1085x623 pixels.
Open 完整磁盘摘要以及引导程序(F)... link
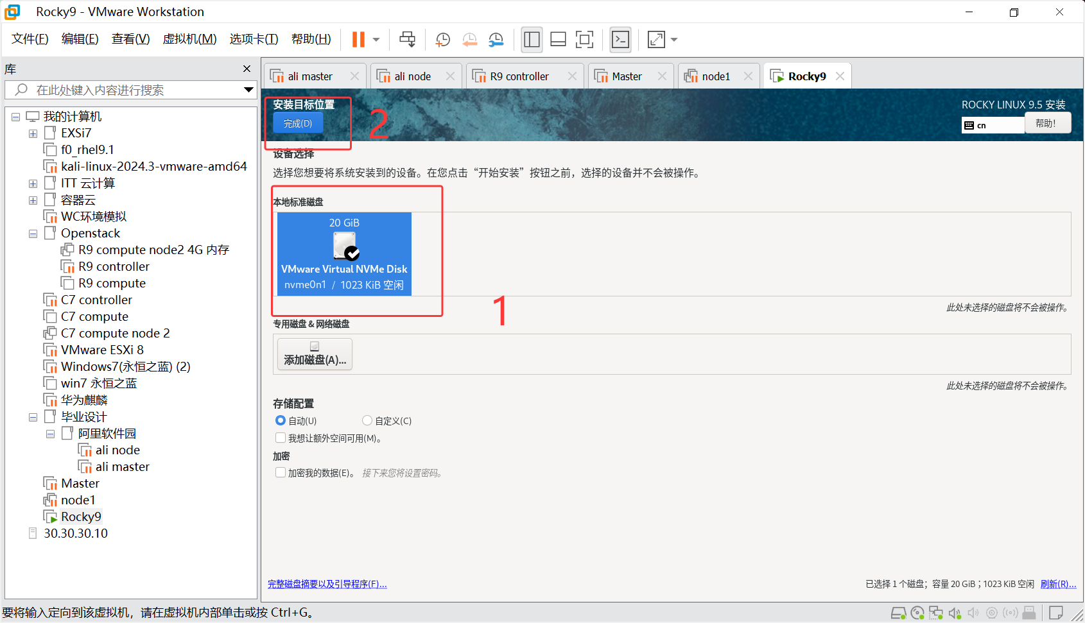pyautogui.click(x=327, y=584)
